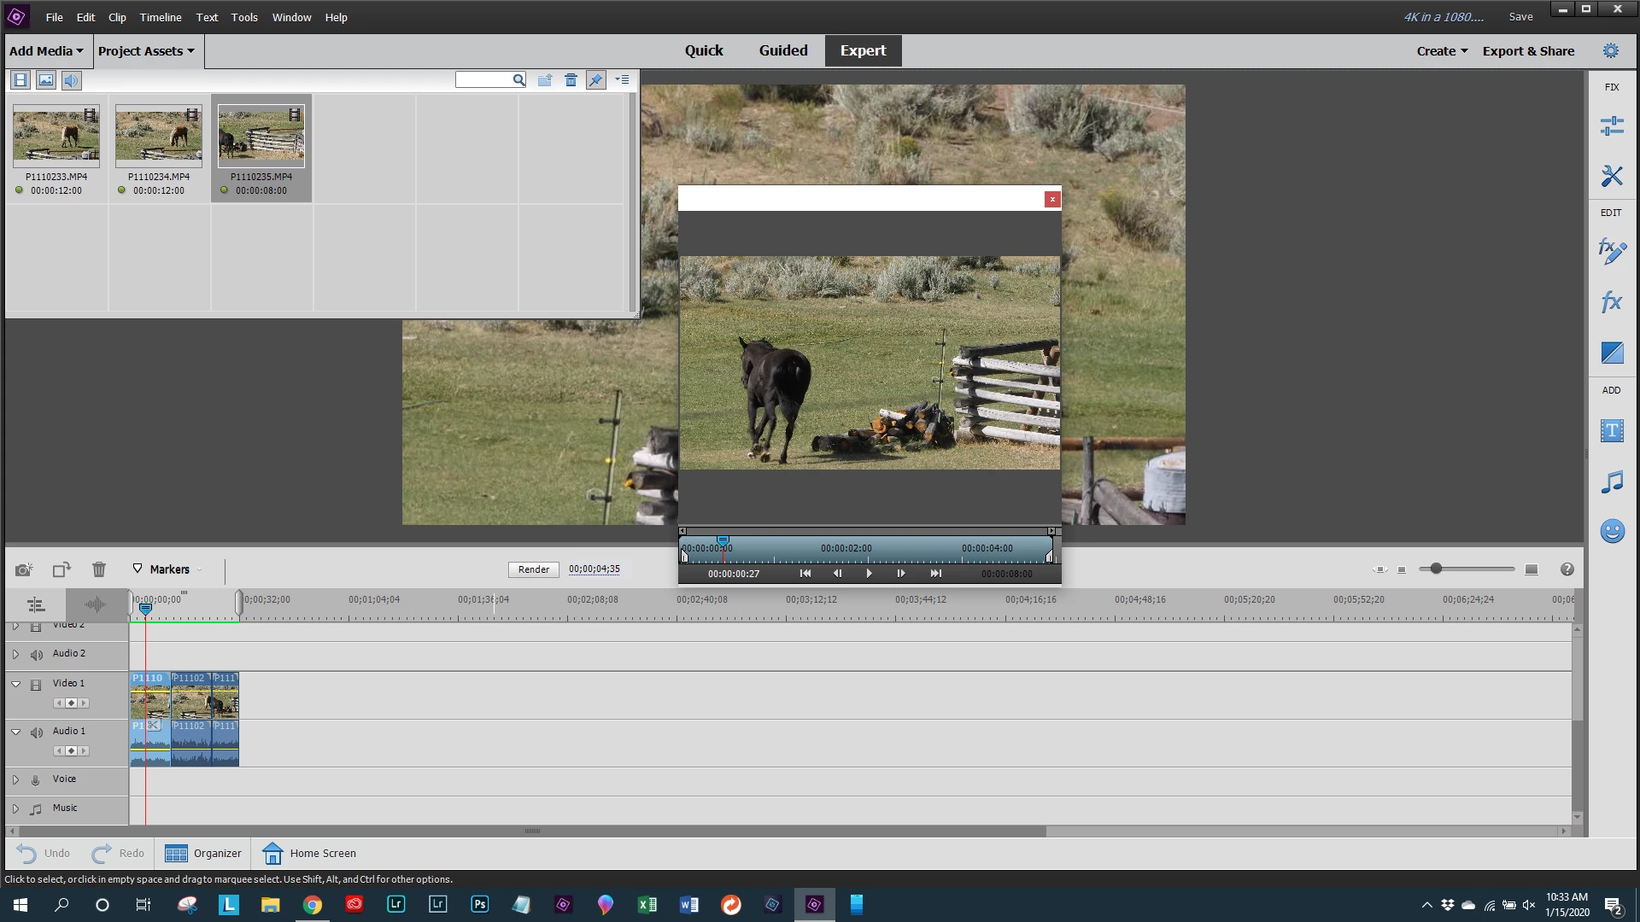Click the timeline zoom slider handle
The image size is (1640, 922).
point(1436,569)
